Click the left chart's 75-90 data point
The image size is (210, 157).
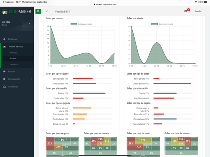click(114, 53)
